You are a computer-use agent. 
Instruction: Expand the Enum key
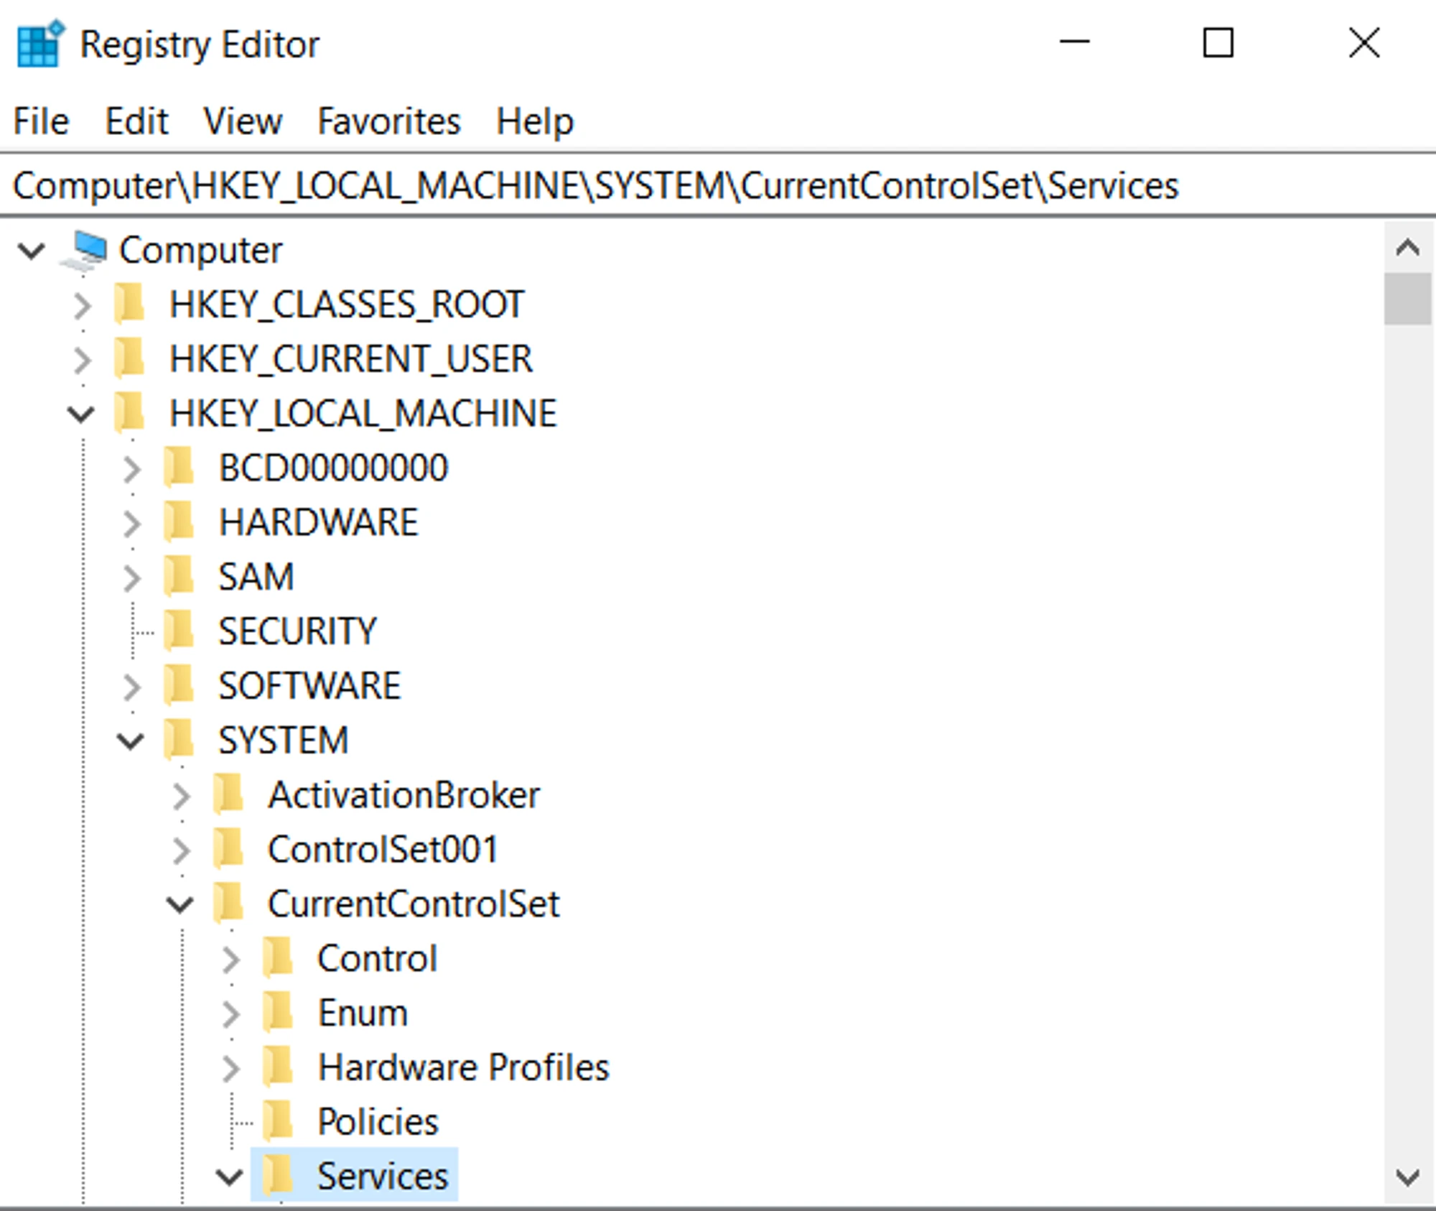[x=230, y=1013]
